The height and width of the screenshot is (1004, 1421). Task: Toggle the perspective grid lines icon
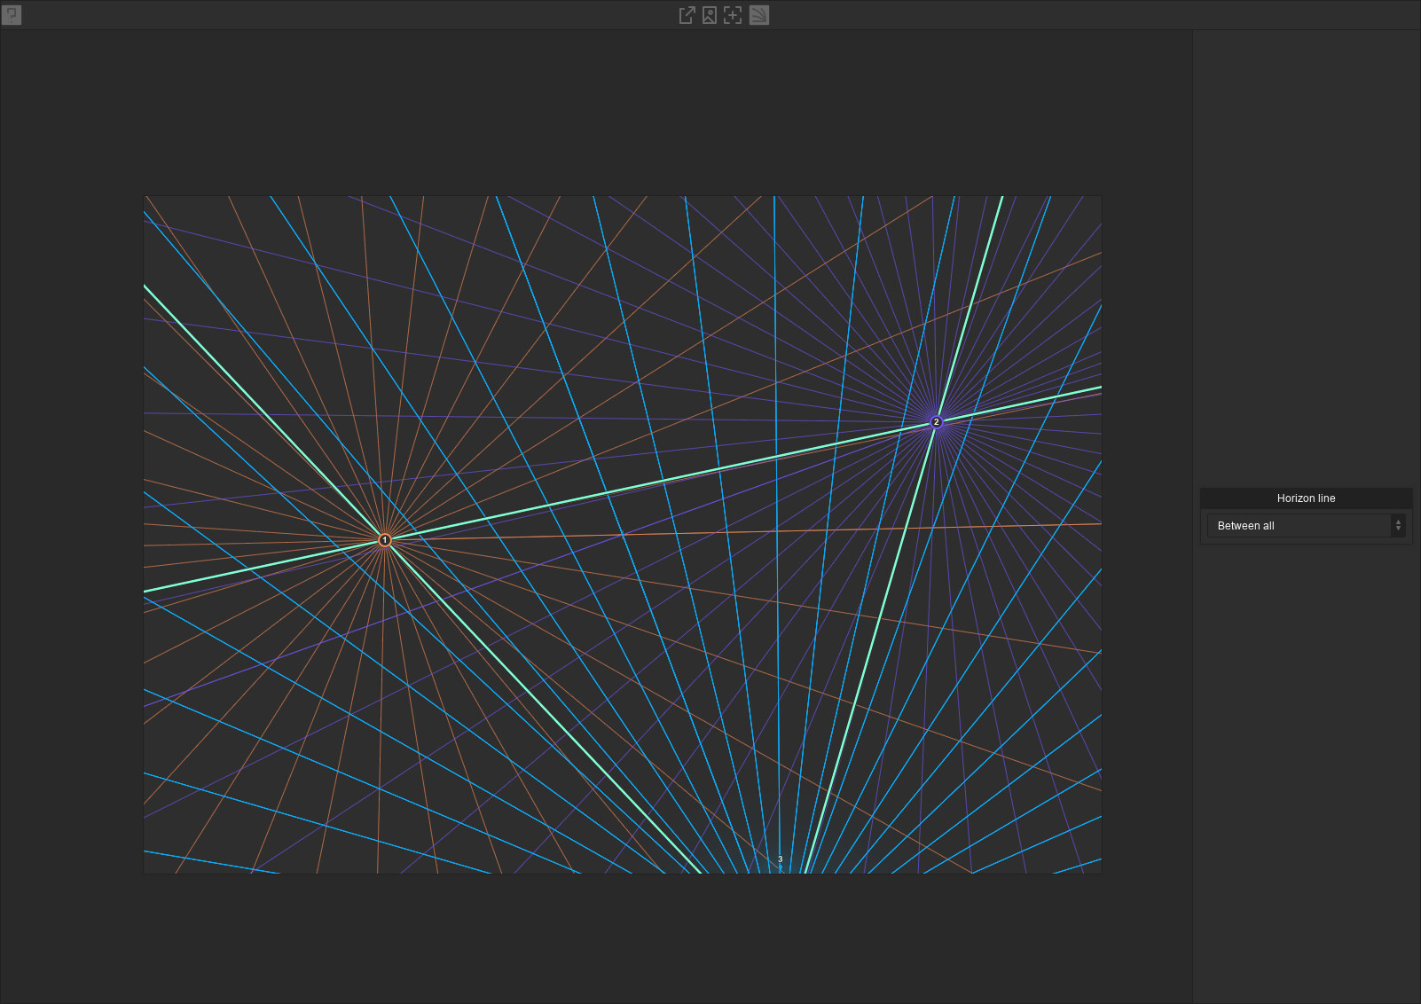759,15
